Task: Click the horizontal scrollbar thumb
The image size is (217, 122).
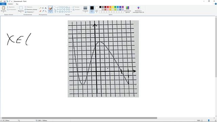Action: tap(79, 118)
